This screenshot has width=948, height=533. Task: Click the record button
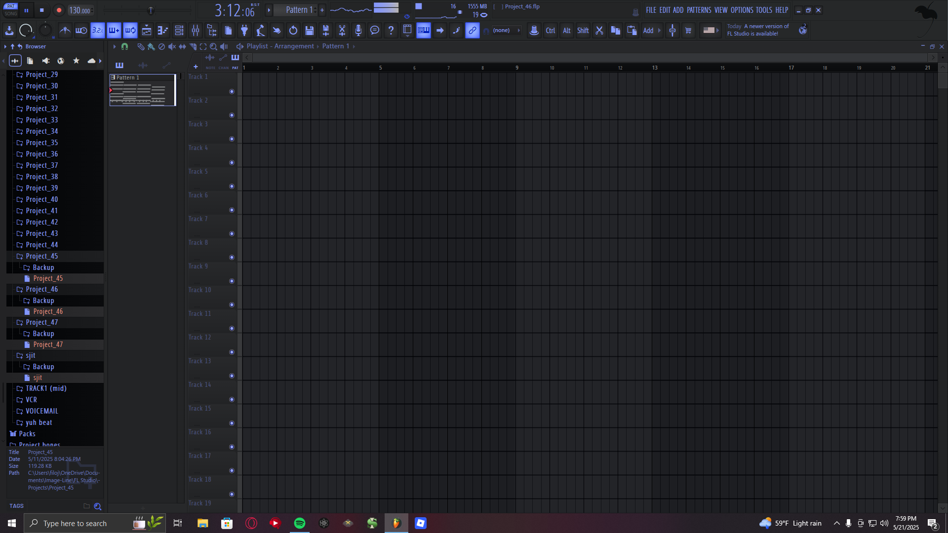59,10
